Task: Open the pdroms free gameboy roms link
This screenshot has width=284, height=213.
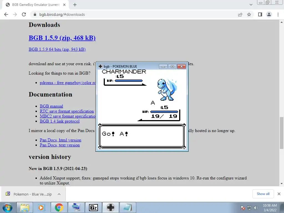Action: tap(68, 83)
